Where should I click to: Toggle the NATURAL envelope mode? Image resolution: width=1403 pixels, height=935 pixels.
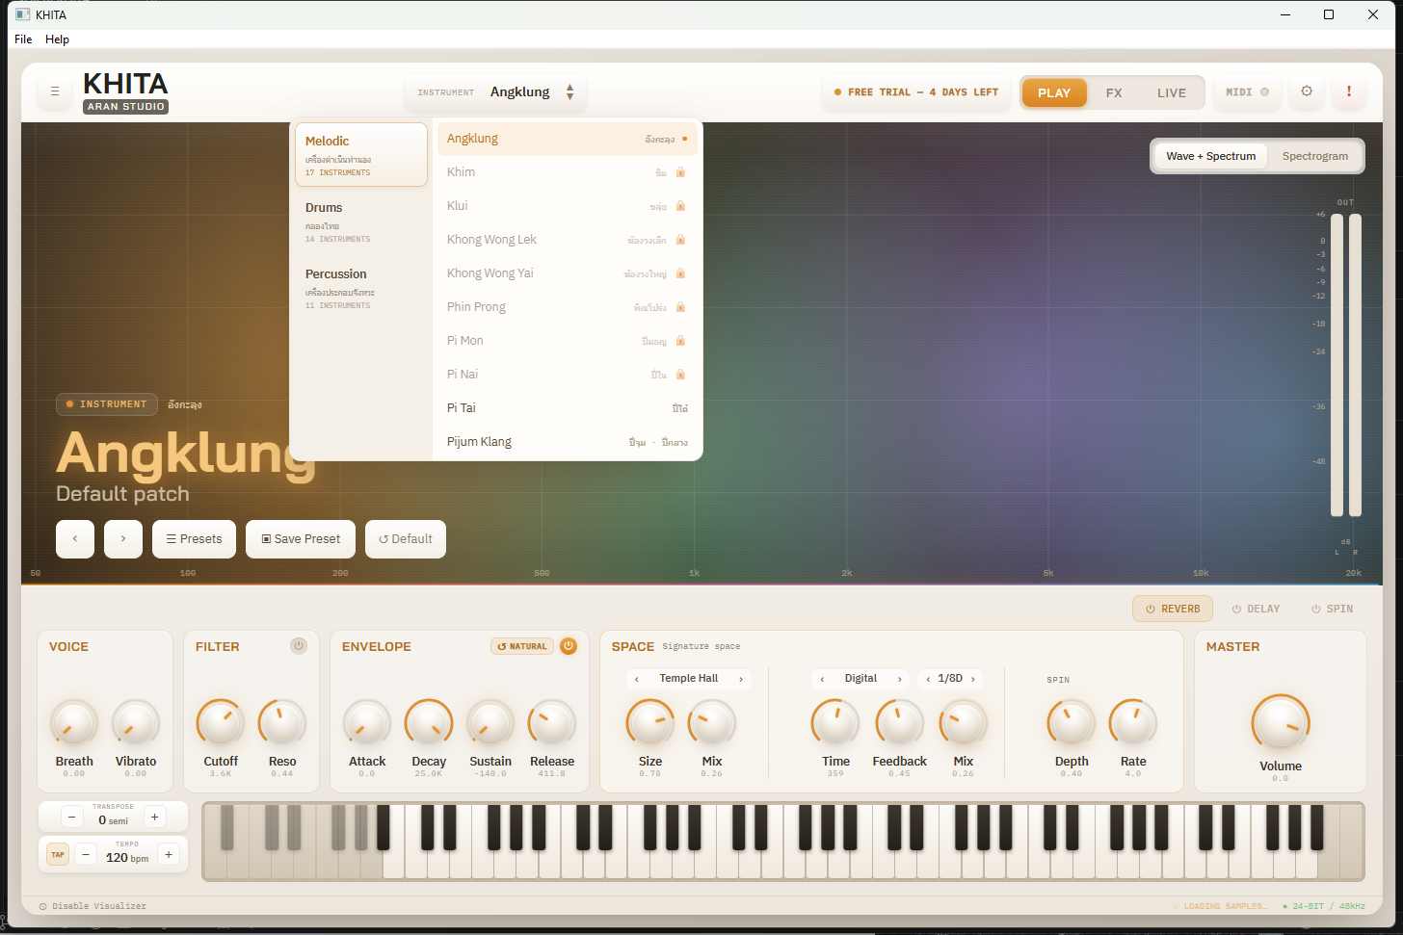pos(522,646)
